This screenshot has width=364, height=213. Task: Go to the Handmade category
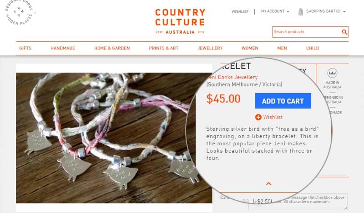click(x=63, y=48)
